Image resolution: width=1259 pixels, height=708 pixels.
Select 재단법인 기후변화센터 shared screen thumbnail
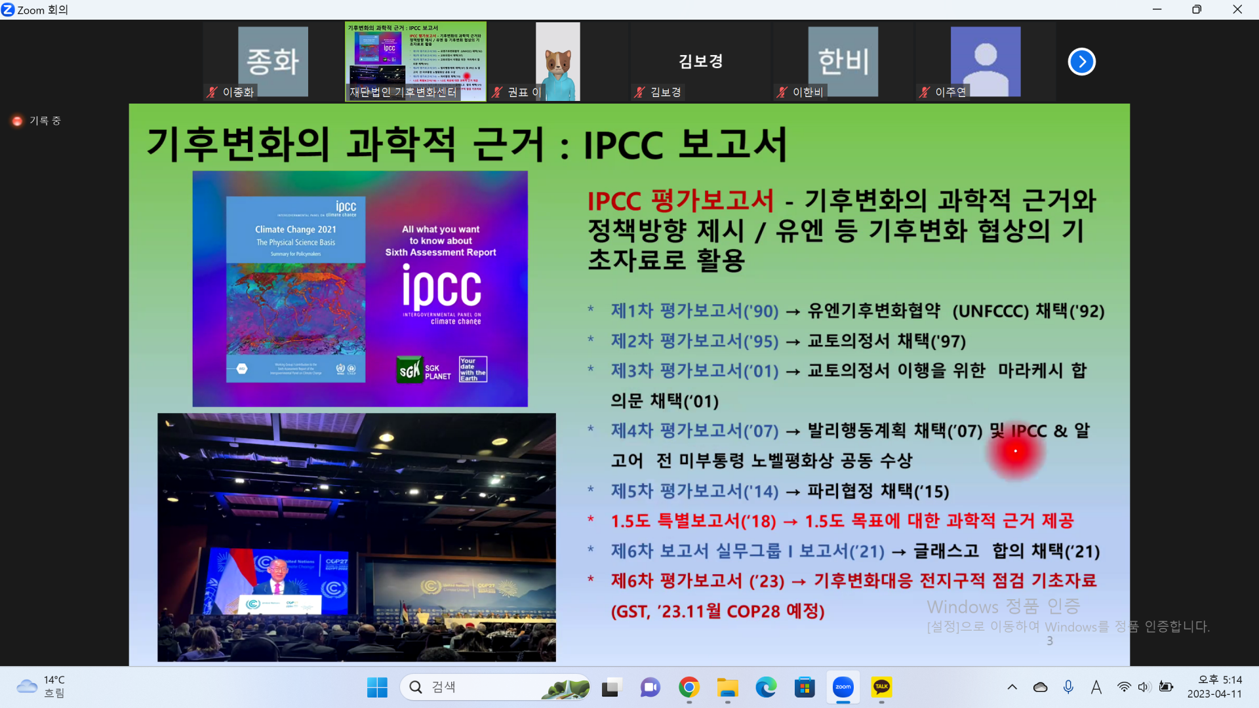tap(416, 62)
